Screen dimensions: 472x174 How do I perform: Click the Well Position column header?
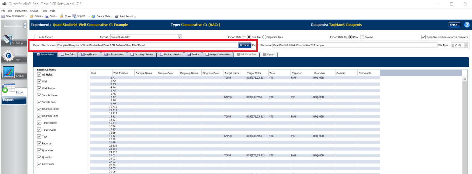coord(123,73)
